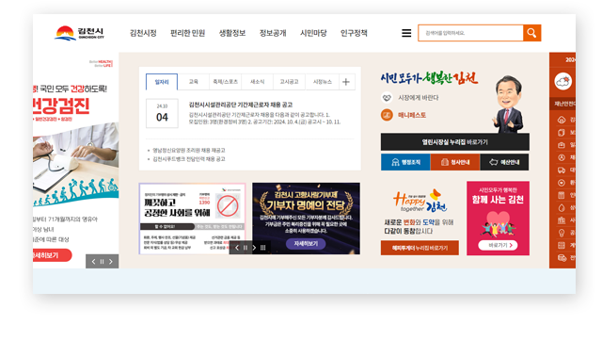Image resolution: width=602 pixels, height=341 pixels.
Task: Select the 일자리 tab
Action: click(x=162, y=82)
